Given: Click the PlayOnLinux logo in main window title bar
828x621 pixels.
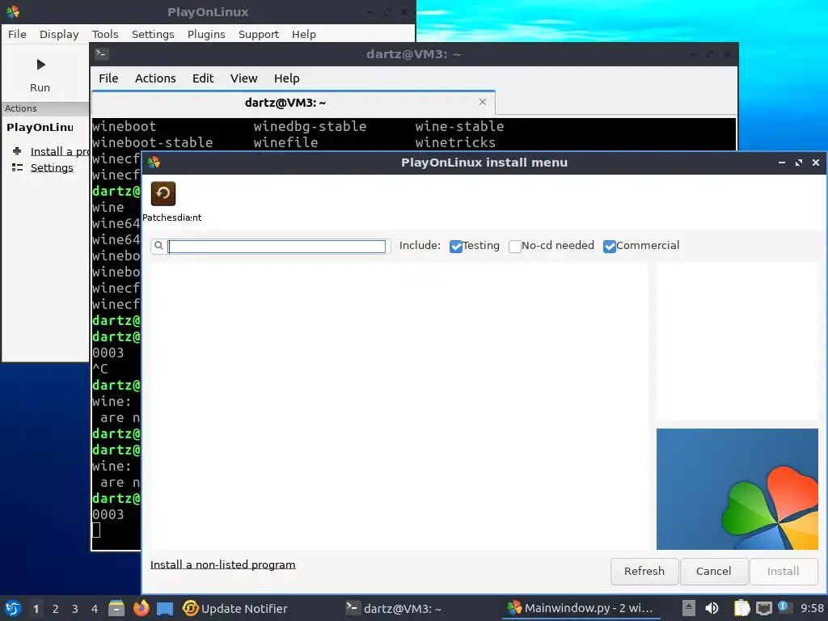Looking at the screenshot, I should 13,11.
